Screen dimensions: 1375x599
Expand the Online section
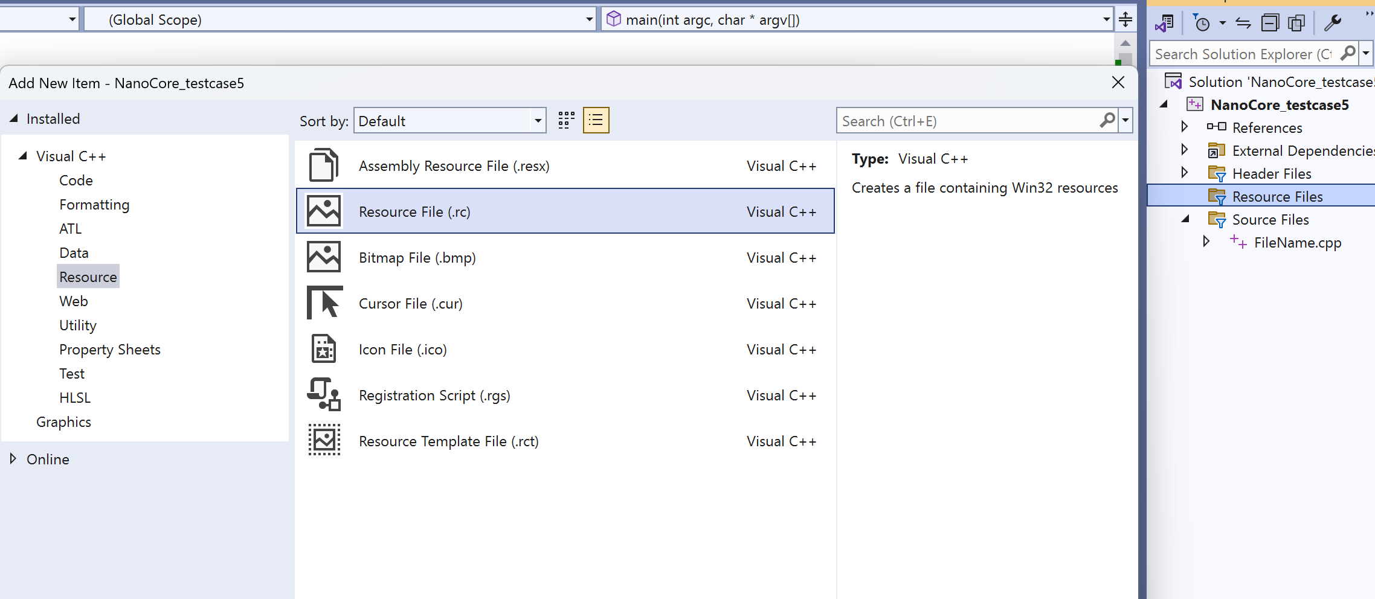(x=13, y=458)
